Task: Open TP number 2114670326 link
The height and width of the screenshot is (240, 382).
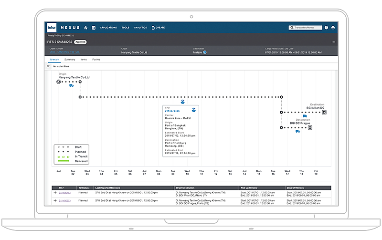Action: click(x=172, y=111)
